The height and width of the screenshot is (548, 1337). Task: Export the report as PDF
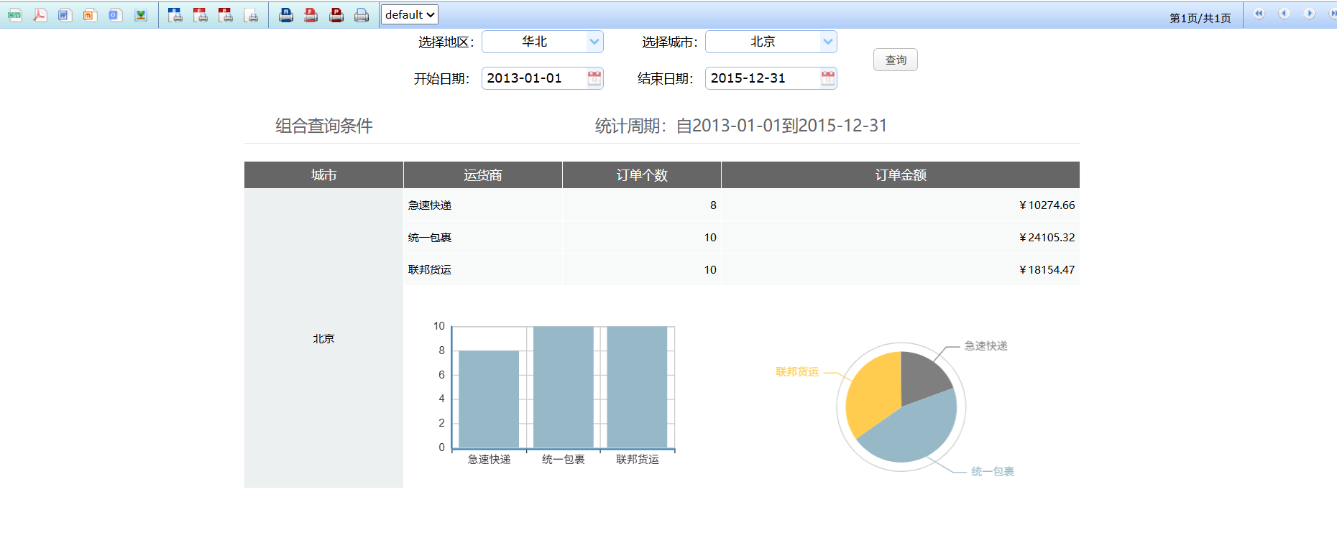(40, 15)
